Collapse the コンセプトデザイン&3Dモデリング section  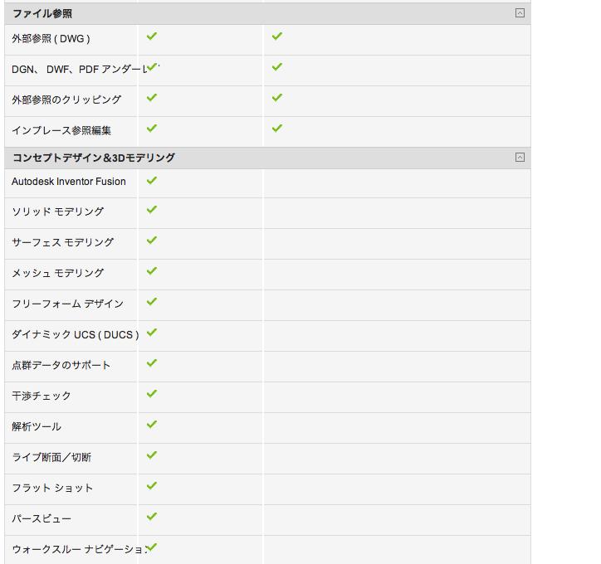[520, 157]
